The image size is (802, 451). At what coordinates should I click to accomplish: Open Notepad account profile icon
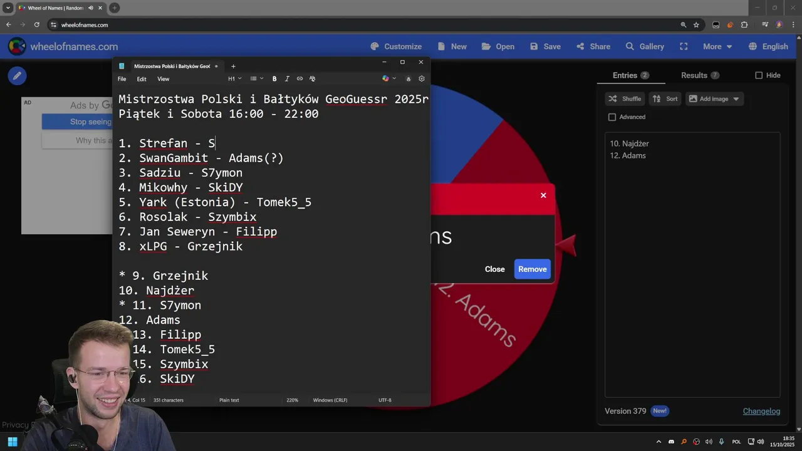[409, 79]
